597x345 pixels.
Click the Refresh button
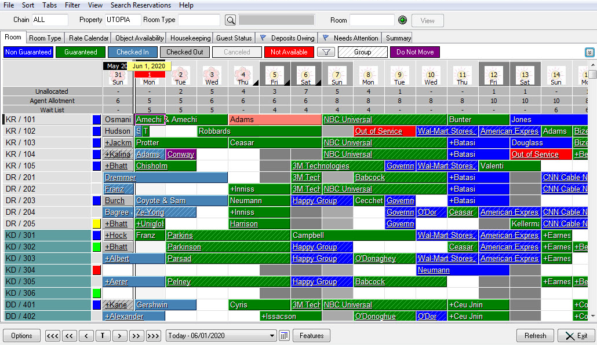tap(535, 336)
